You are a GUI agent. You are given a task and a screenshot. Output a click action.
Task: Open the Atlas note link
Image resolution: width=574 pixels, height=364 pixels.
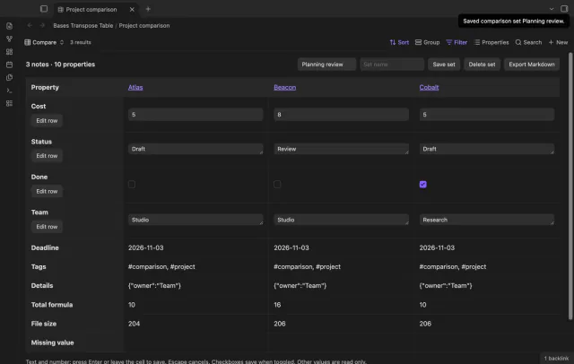tap(135, 88)
